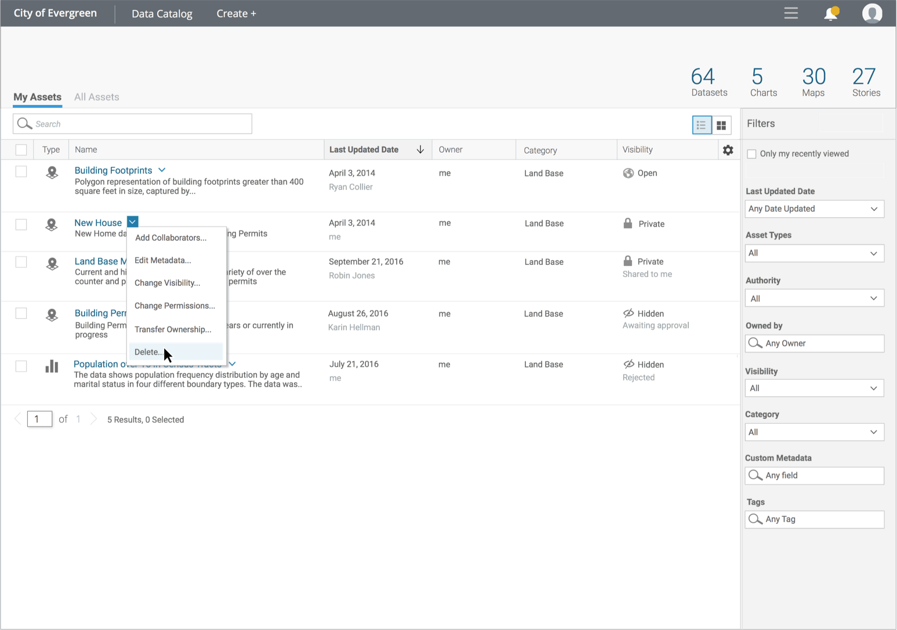Click the hidden eye icon beside Rejected
This screenshot has width=897, height=630.
tap(629, 364)
